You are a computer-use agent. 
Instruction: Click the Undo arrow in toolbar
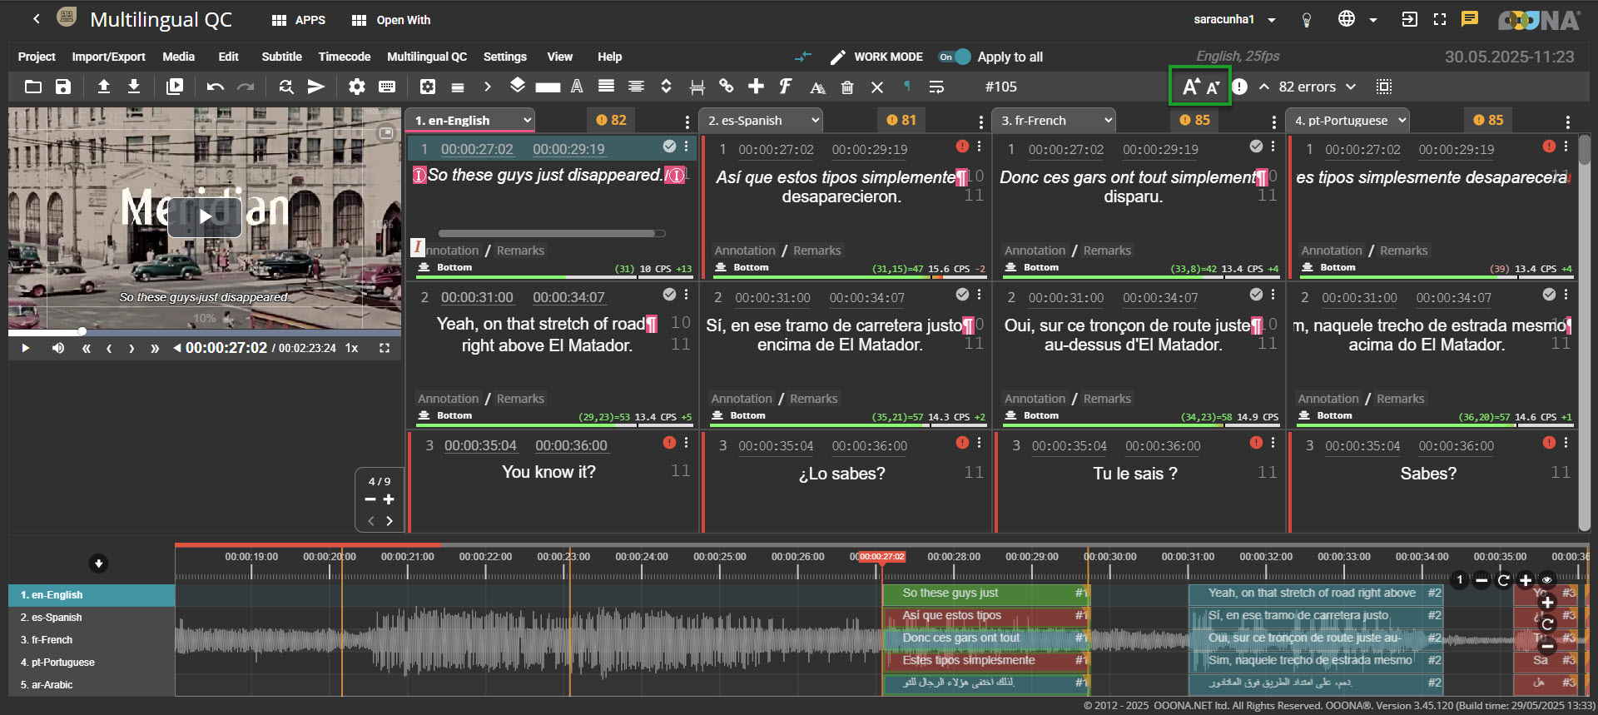click(215, 87)
